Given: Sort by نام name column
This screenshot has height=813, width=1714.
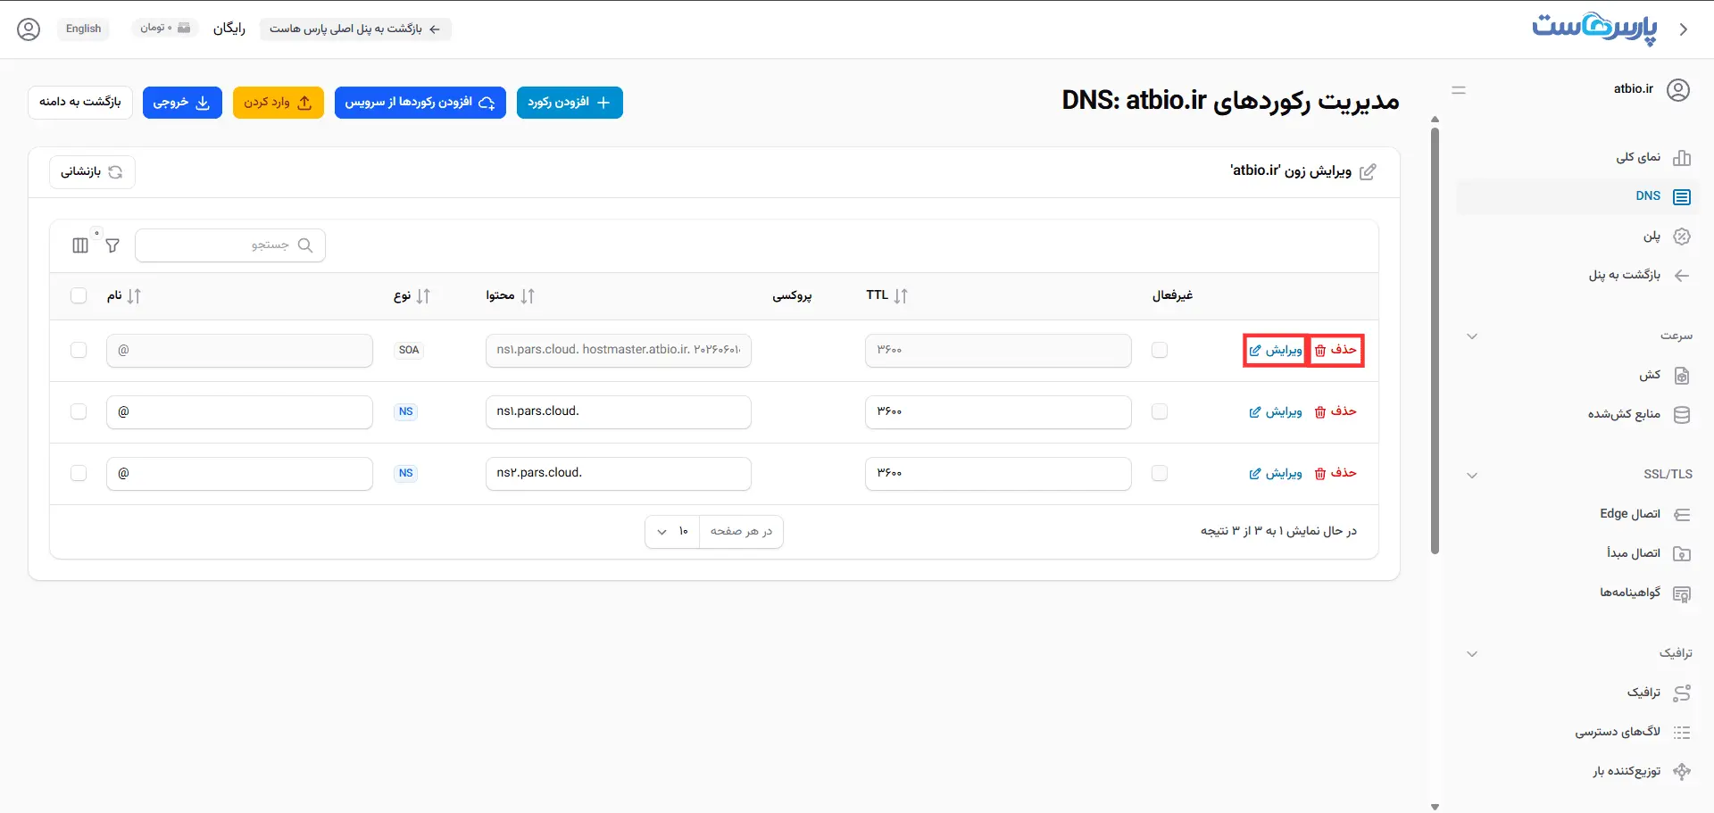Looking at the screenshot, I should (124, 296).
